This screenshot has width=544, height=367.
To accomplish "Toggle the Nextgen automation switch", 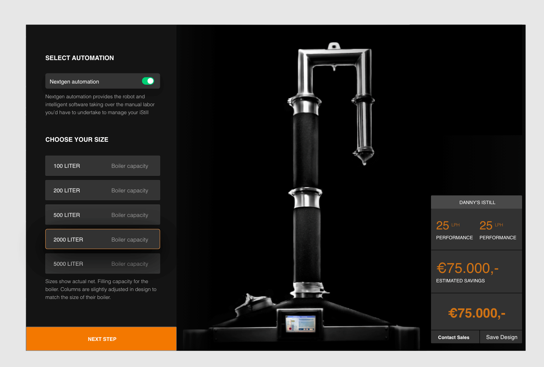I will coord(148,81).
